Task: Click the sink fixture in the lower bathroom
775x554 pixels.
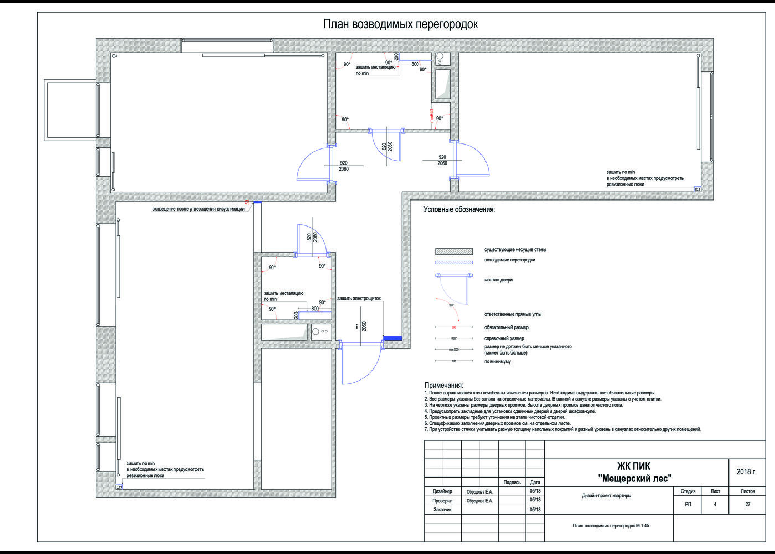Action: click(316, 331)
